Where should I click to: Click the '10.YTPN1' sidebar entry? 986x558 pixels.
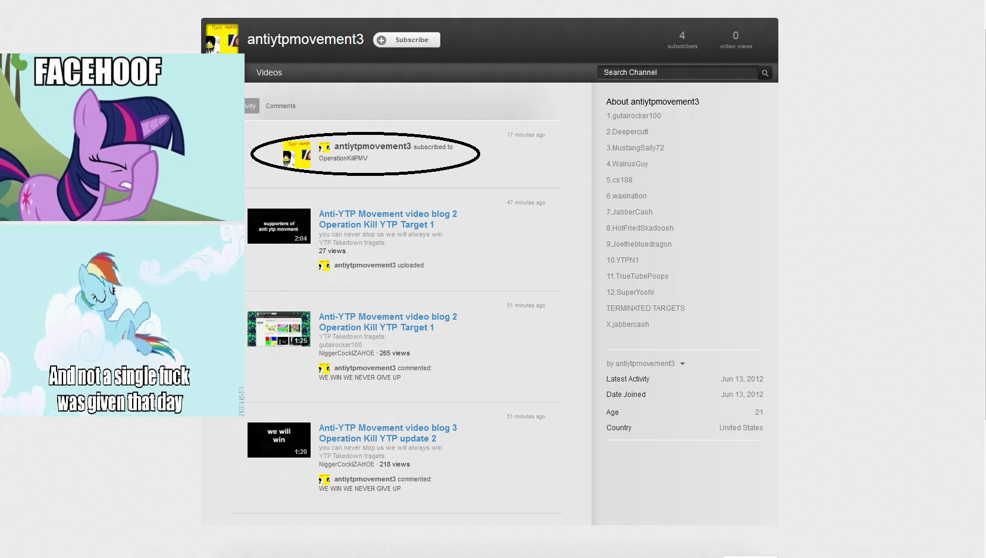coord(623,260)
